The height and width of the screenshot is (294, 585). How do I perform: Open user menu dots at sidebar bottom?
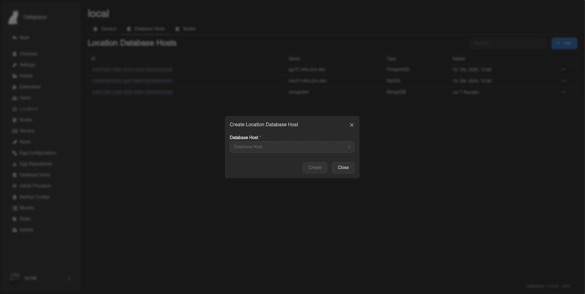[x=69, y=278]
